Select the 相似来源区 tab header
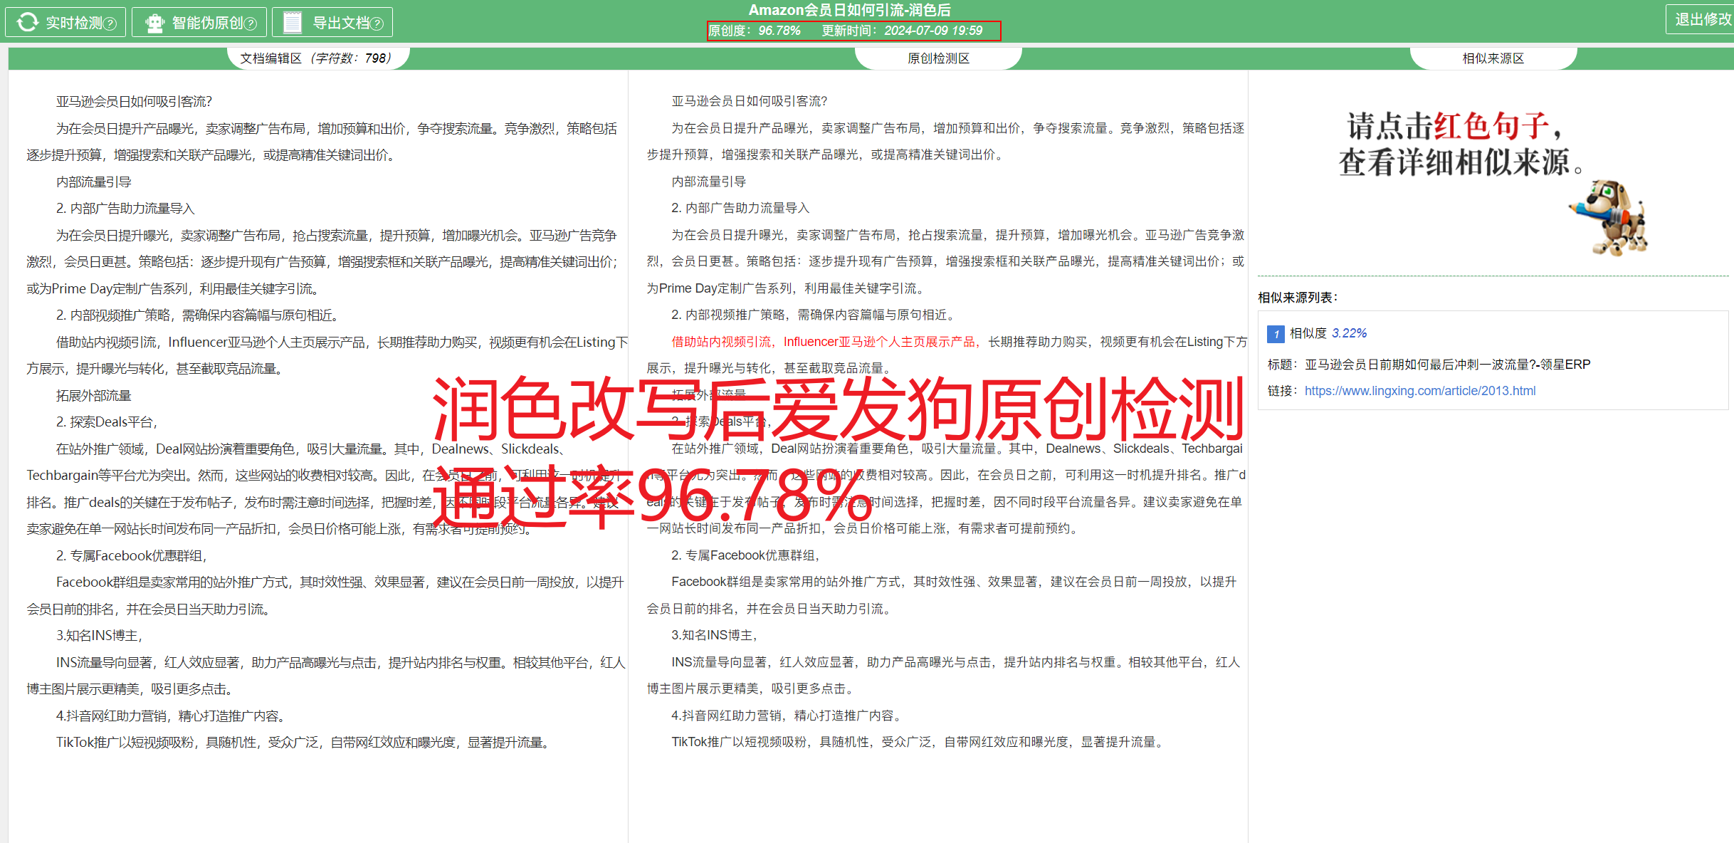 coord(1493,58)
